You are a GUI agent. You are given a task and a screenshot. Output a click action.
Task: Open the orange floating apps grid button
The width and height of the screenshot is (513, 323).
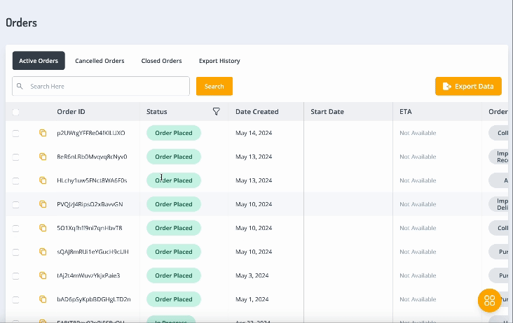(x=489, y=300)
